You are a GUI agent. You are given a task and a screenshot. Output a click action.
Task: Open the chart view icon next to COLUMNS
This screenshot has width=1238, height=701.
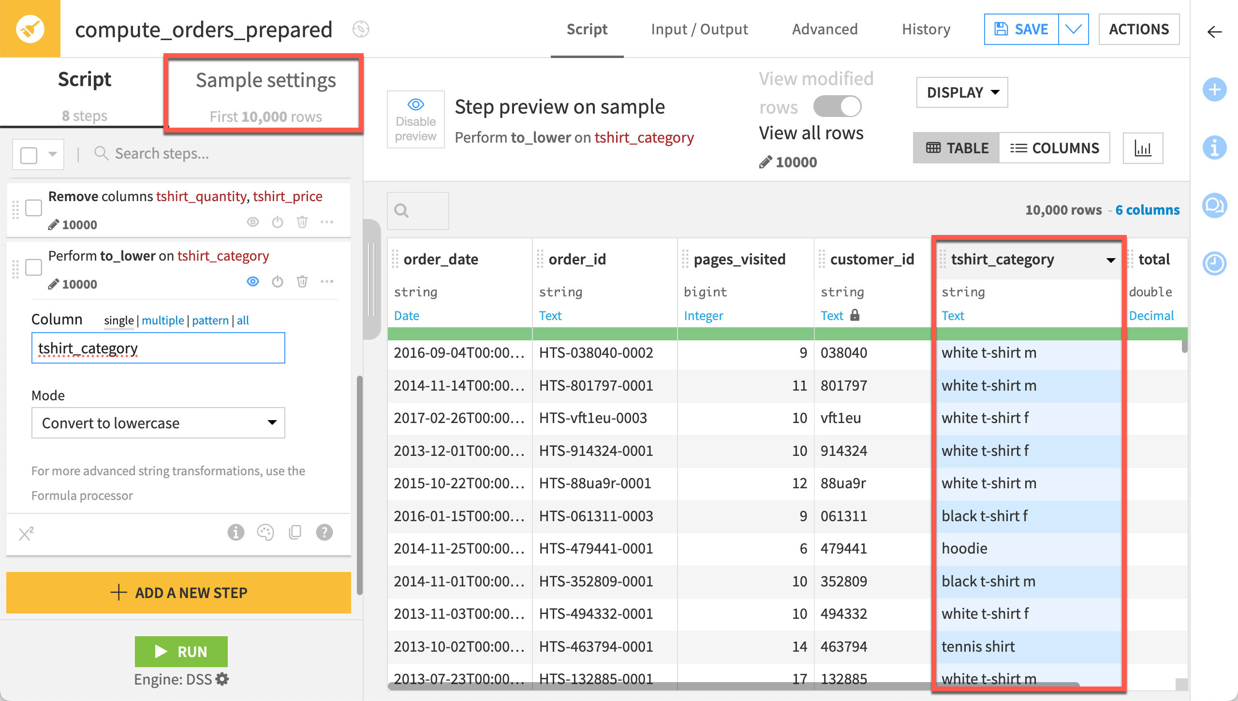click(x=1143, y=148)
